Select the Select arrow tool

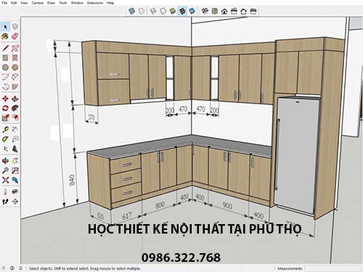[x=5, y=26]
